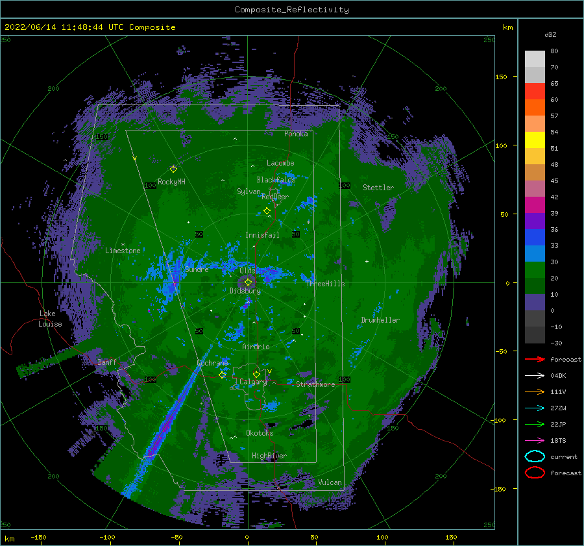This screenshot has height=546, width=584.
Task: Click the asterisk marker above Limestone
Action: (123, 245)
